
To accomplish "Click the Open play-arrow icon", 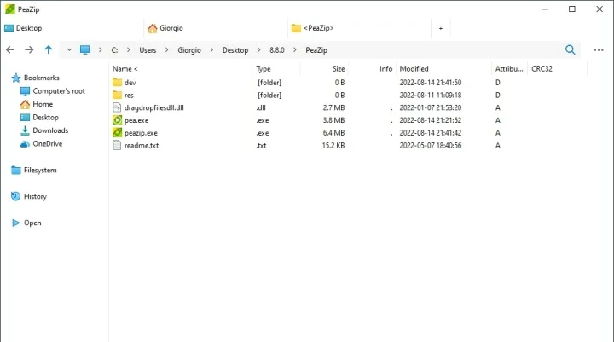I will coord(16,223).
